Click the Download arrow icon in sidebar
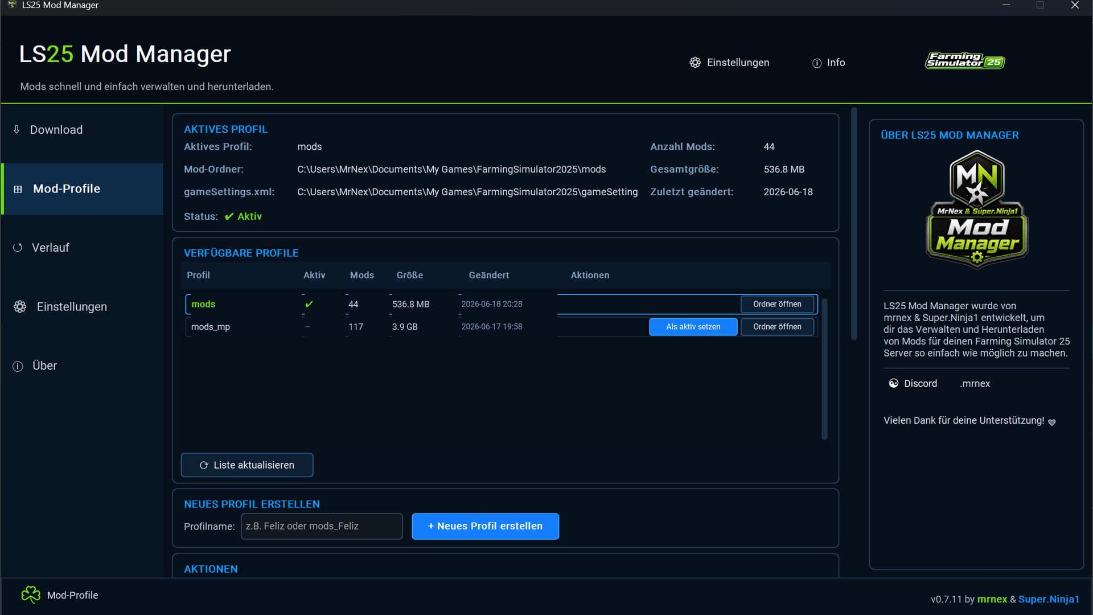Viewport: 1093px width, 615px height. [x=17, y=130]
